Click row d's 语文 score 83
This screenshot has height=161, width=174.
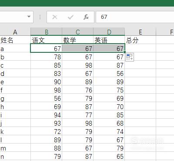[x=47, y=73]
